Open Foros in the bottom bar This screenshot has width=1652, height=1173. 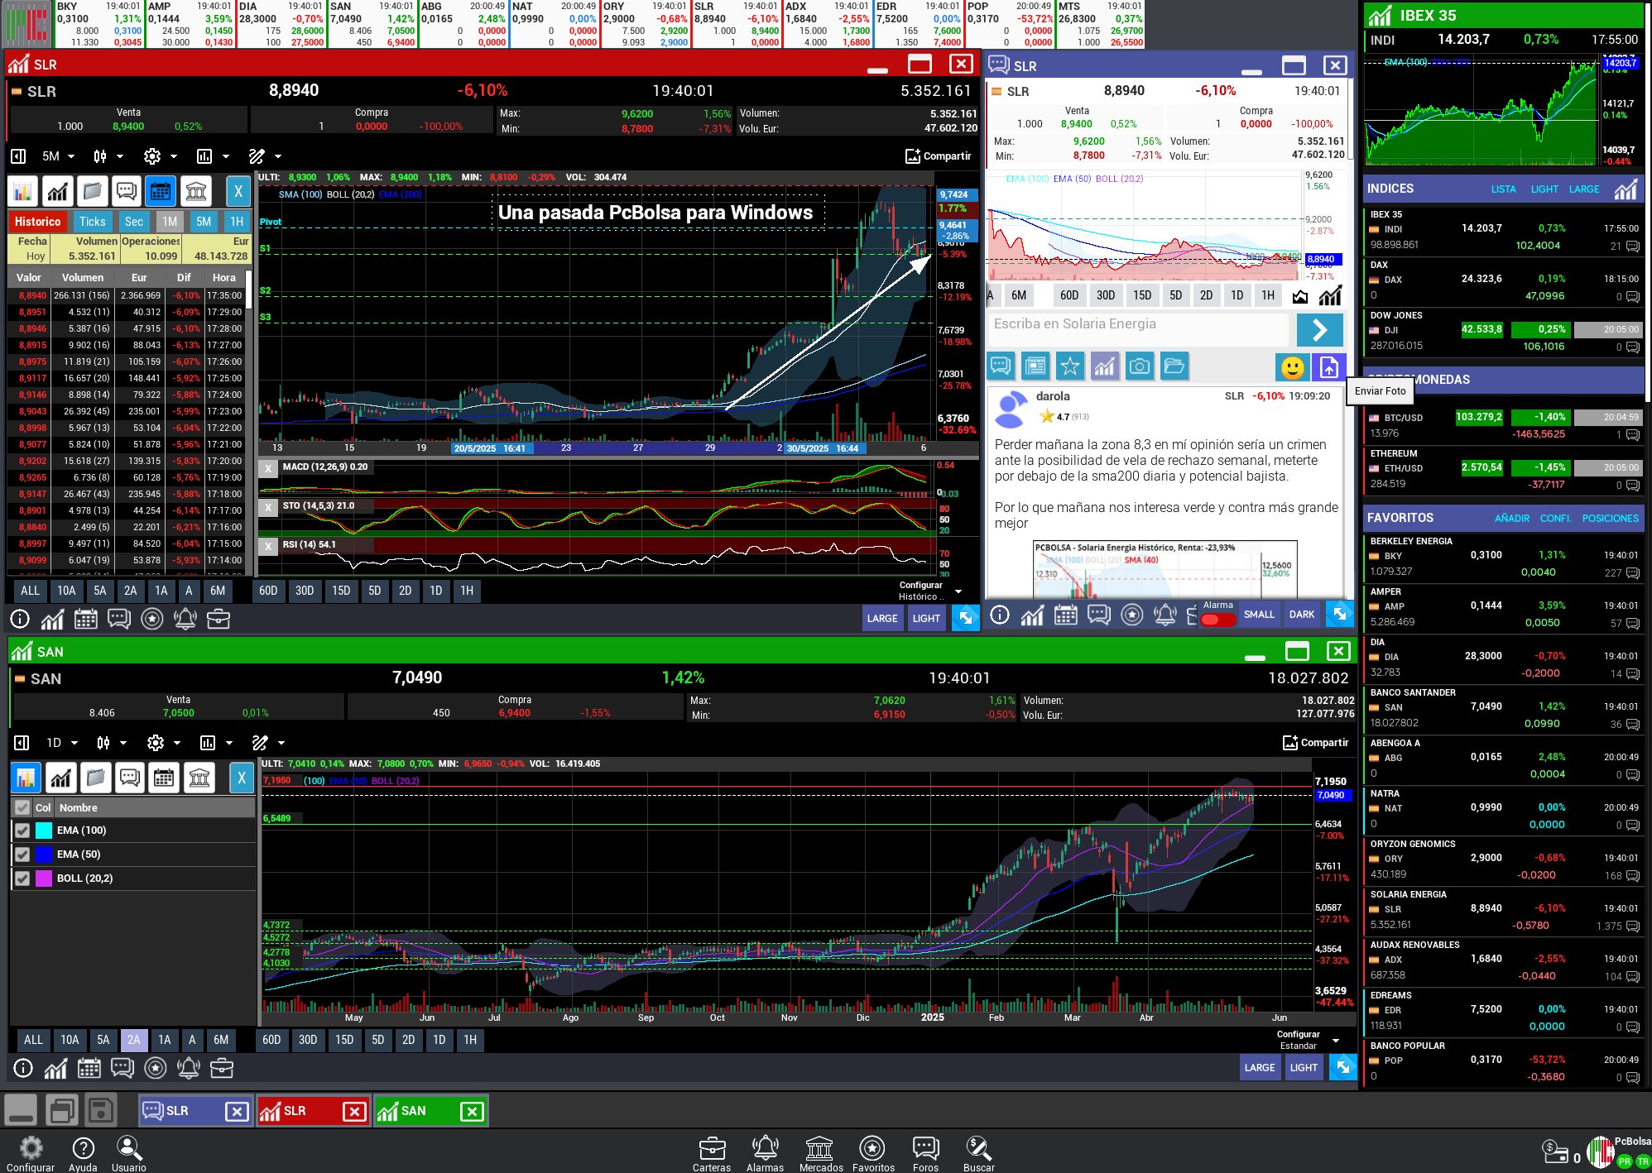[925, 1153]
